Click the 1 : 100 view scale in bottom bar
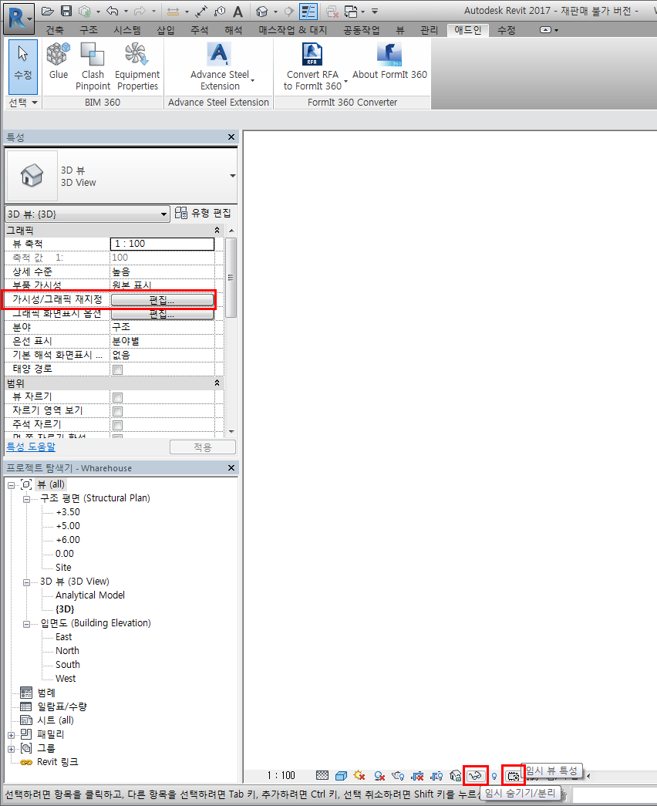The height and width of the screenshot is (806, 657). pyautogui.click(x=281, y=775)
